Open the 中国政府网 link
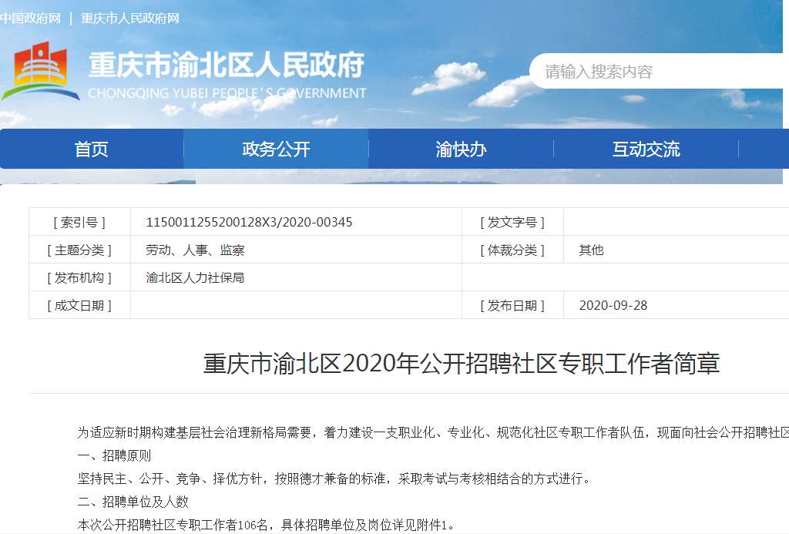 tap(30, 18)
